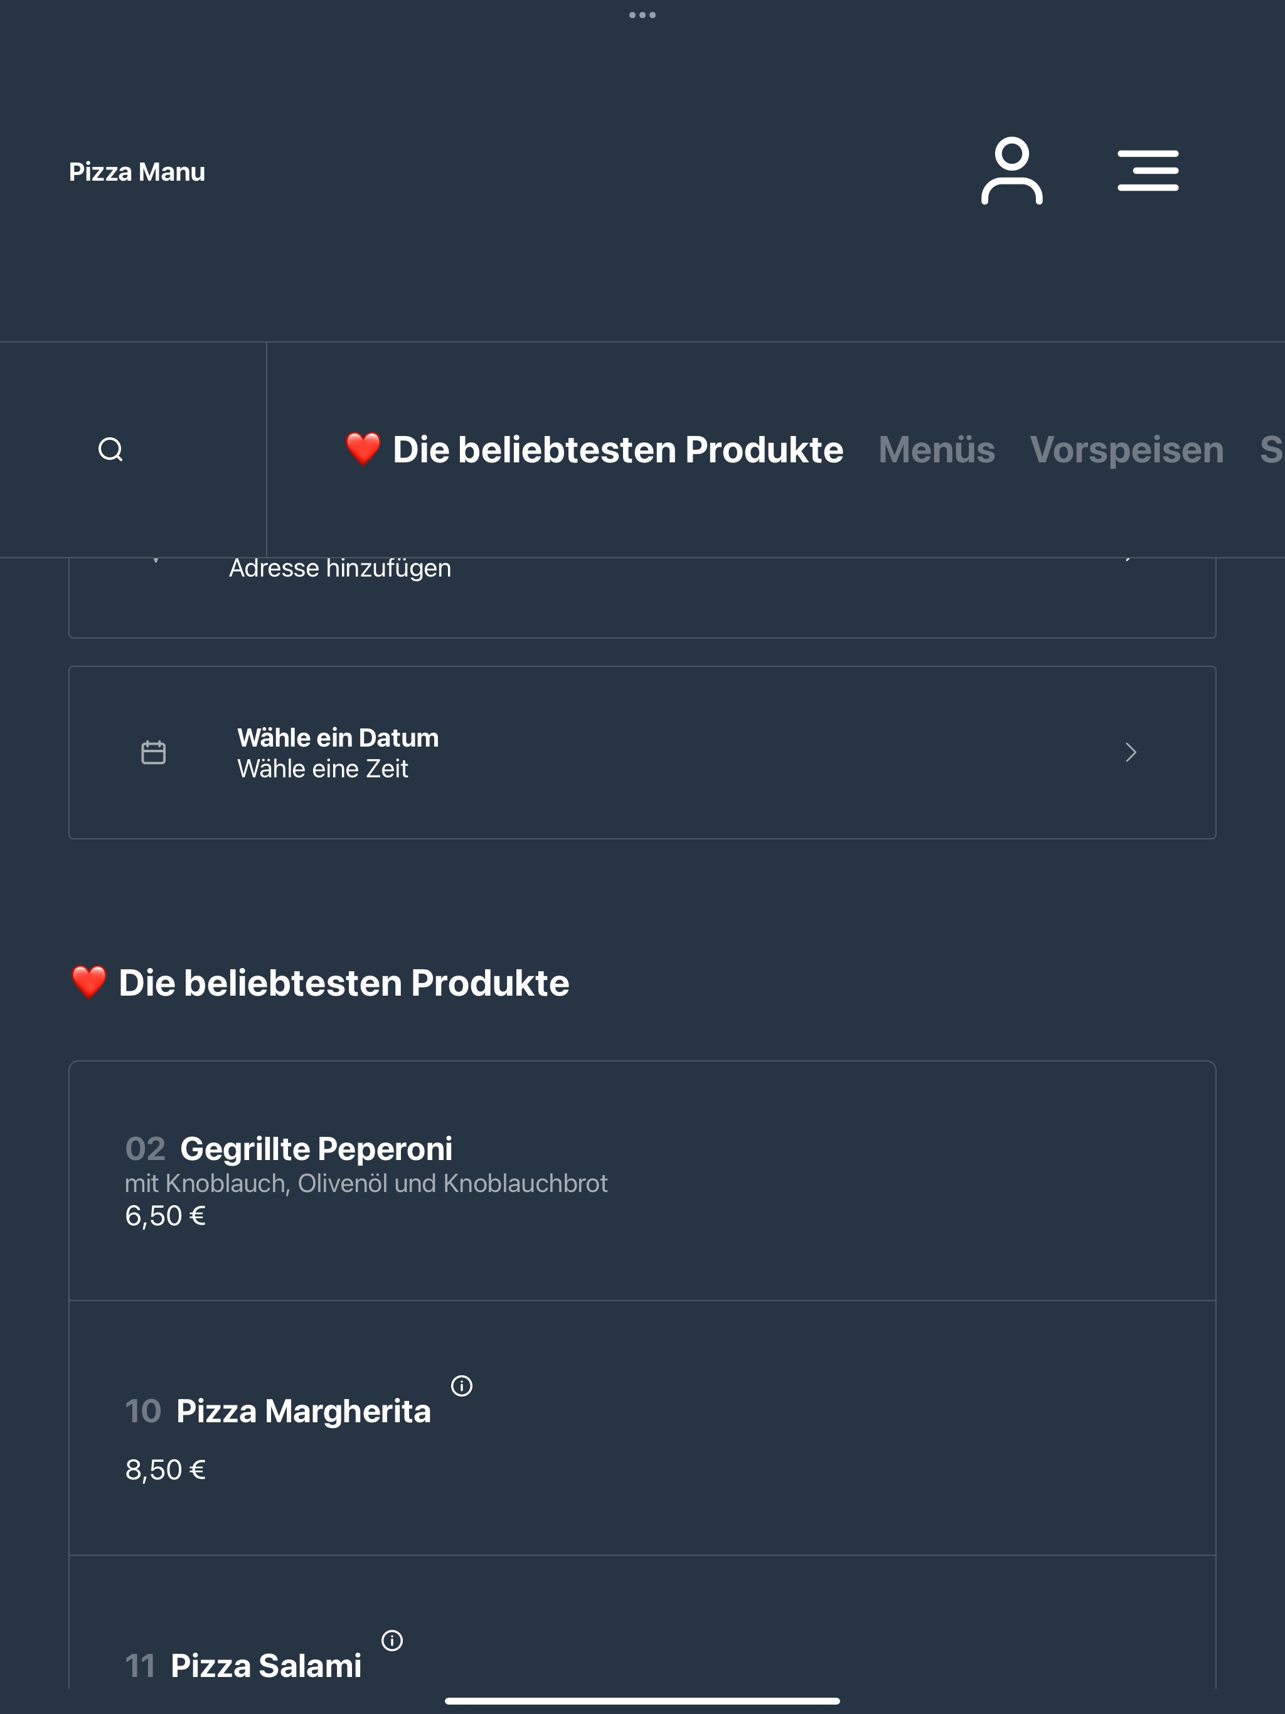1285x1714 pixels.
Task: Show info icon for Pizza Salami
Action: [x=392, y=1641]
